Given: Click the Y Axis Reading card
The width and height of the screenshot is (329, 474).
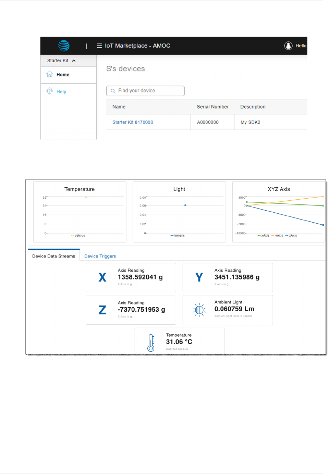Looking at the screenshot, I should point(228,277).
